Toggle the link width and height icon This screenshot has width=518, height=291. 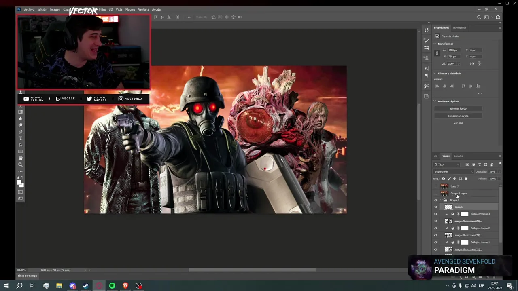click(437, 53)
